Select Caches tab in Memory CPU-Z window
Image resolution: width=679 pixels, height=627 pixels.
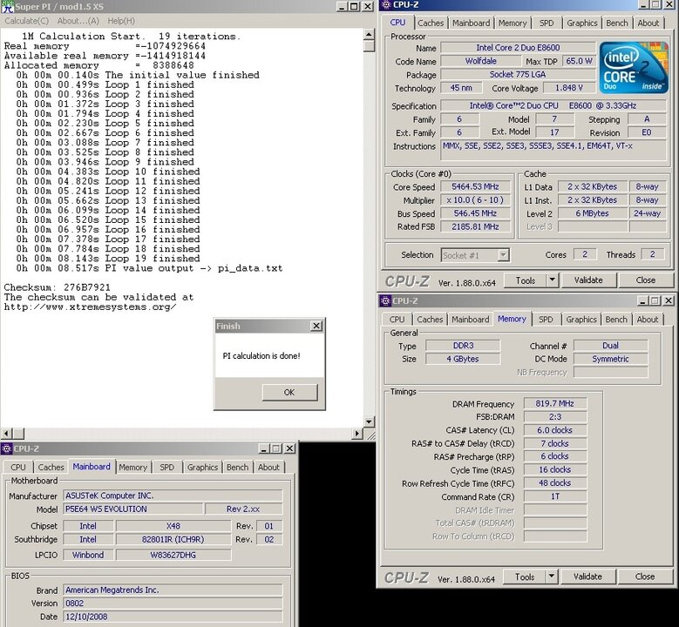pyautogui.click(x=430, y=320)
